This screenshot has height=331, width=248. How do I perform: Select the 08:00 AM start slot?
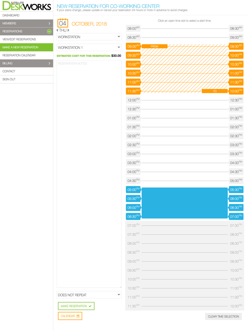[x=133, y=28]
